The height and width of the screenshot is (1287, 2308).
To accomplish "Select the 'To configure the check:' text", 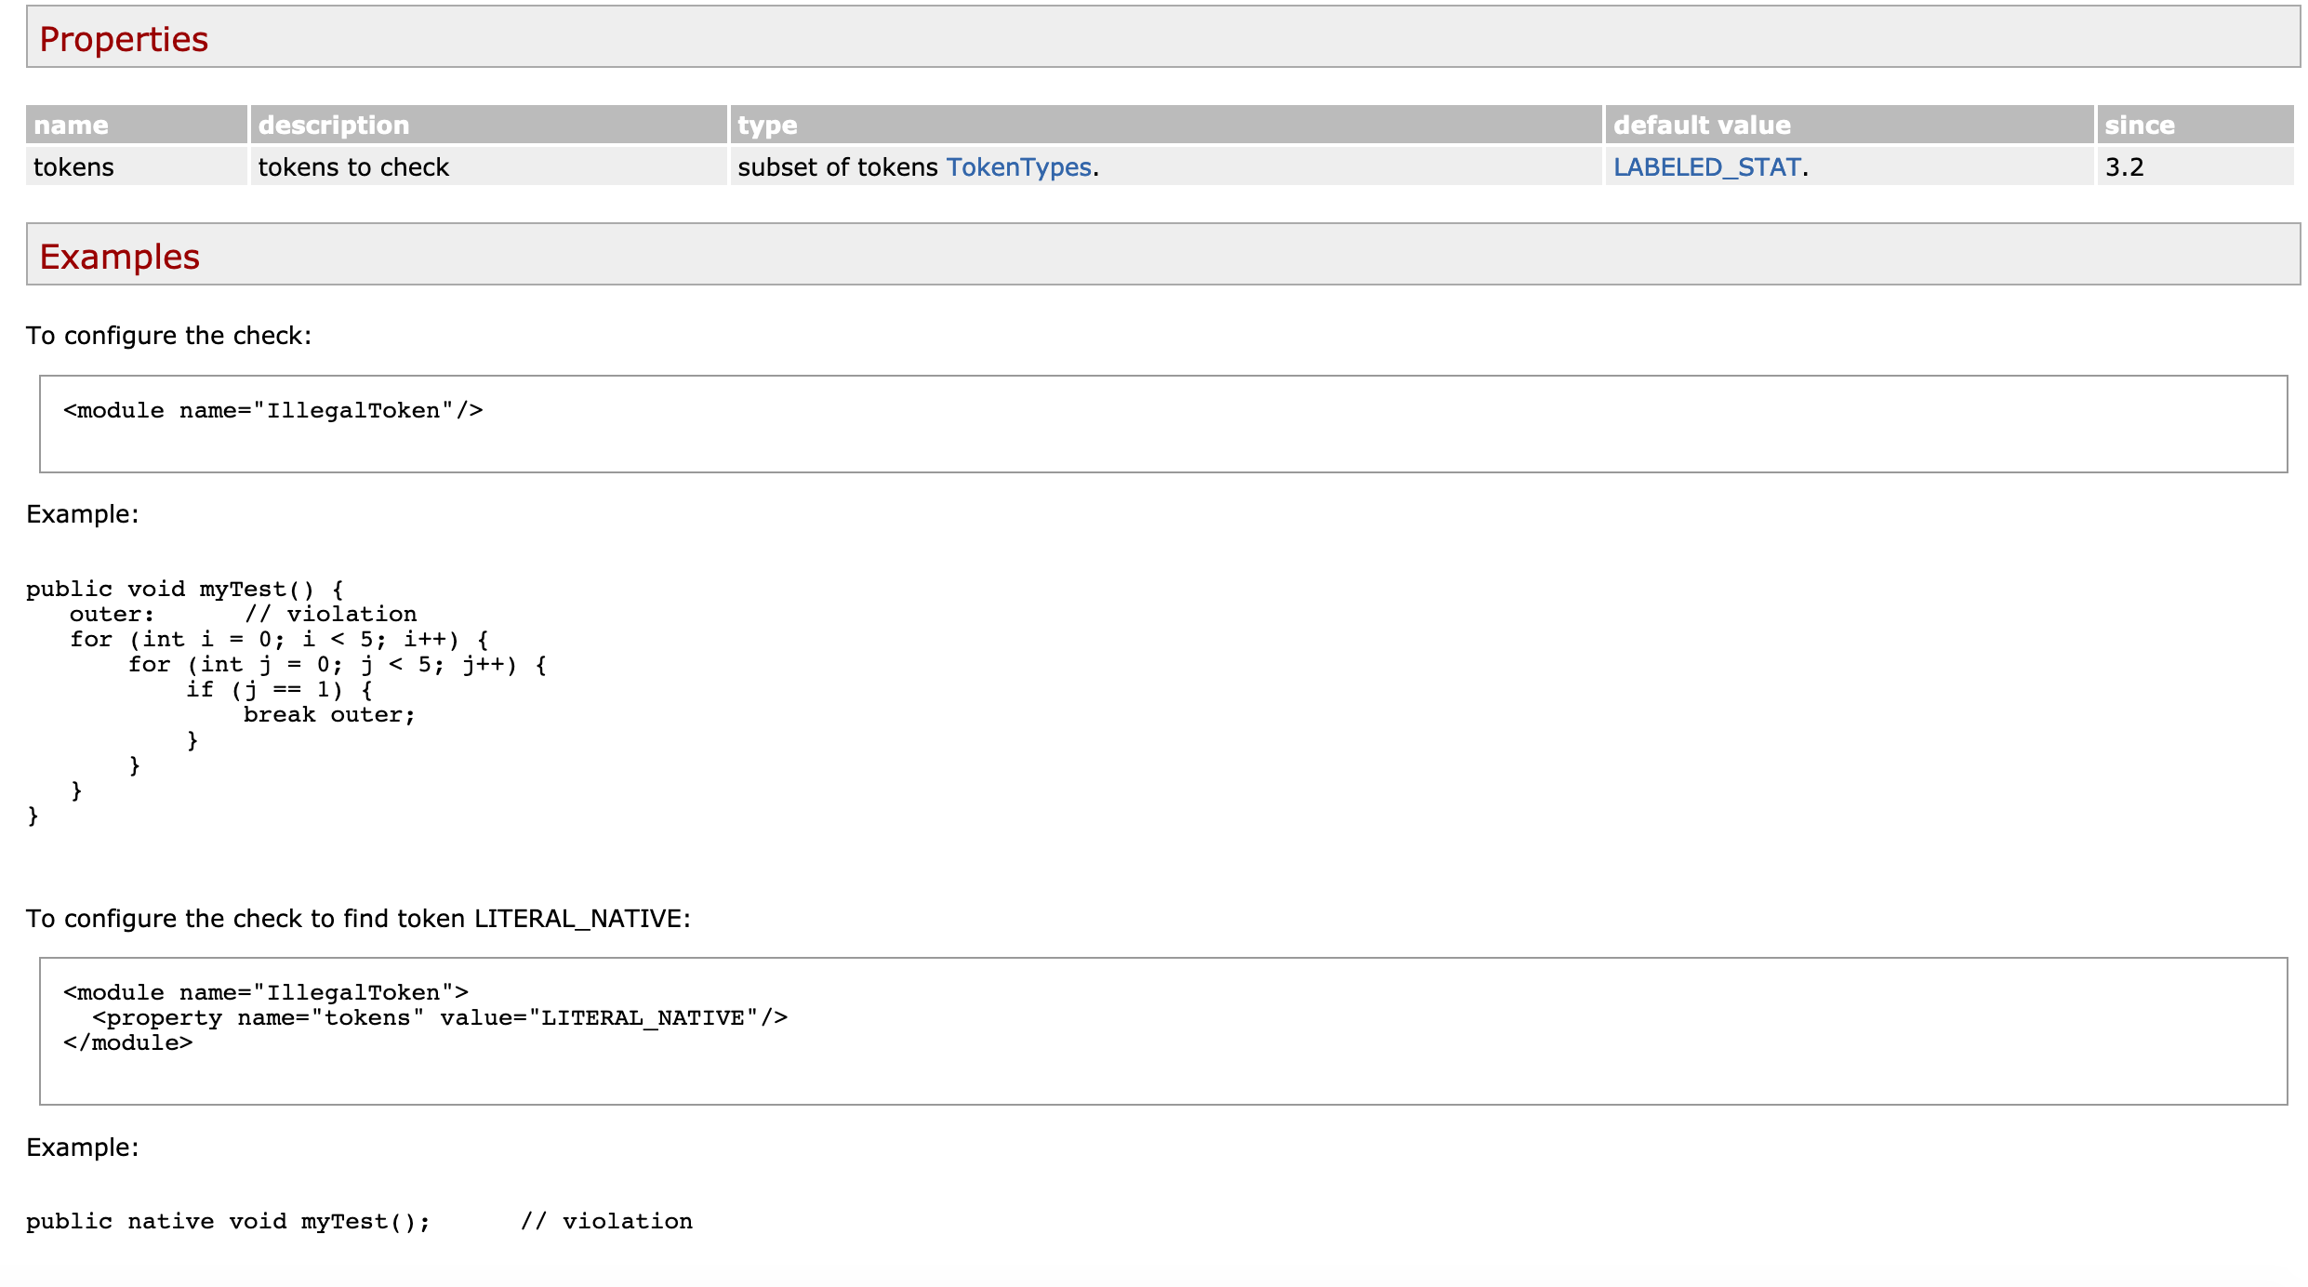I will tap(168, 335).
